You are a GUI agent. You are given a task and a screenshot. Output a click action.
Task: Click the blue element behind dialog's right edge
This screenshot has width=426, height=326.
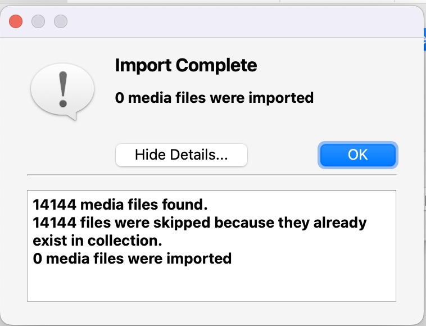click(x=425, y=39)
